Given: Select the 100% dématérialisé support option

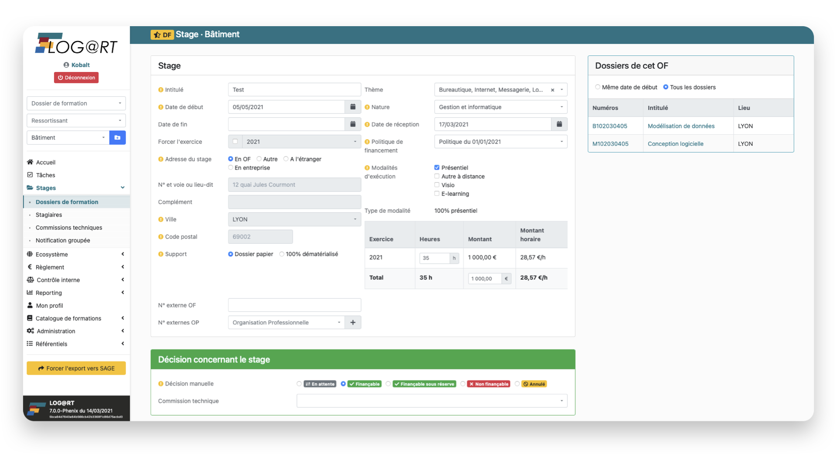Looking at the screenshot, I should pos(282,254).
